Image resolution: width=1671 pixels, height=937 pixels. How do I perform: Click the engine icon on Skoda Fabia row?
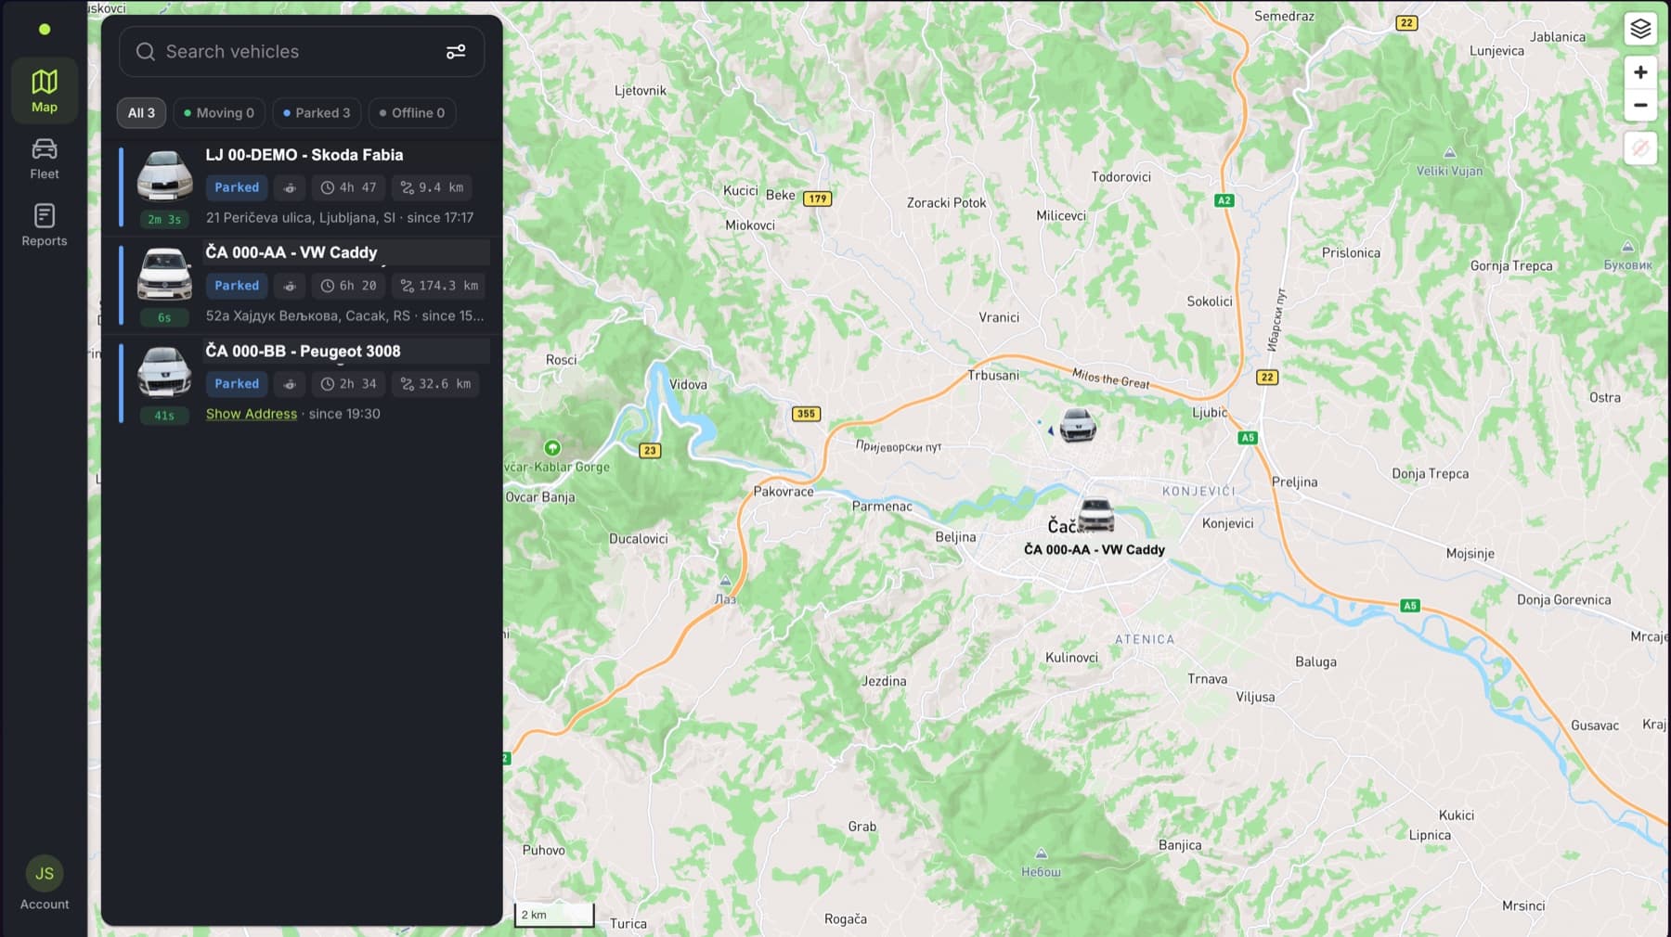pyautogui.click(x=290, y=187)
